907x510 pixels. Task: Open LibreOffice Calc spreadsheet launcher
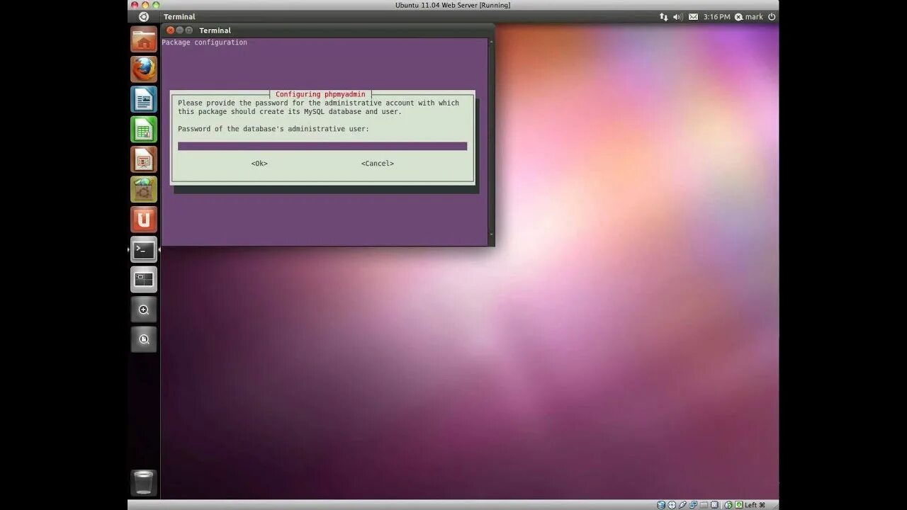pos(144,130)
